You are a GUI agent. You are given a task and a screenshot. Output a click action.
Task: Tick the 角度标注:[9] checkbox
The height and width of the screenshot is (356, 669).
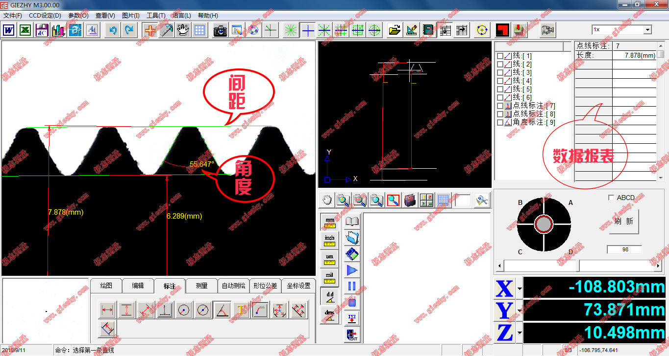500,122
